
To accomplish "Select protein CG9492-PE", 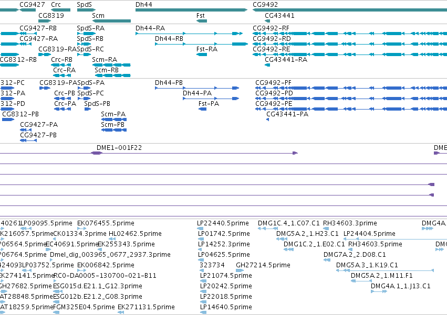I will tap(351, 109).
